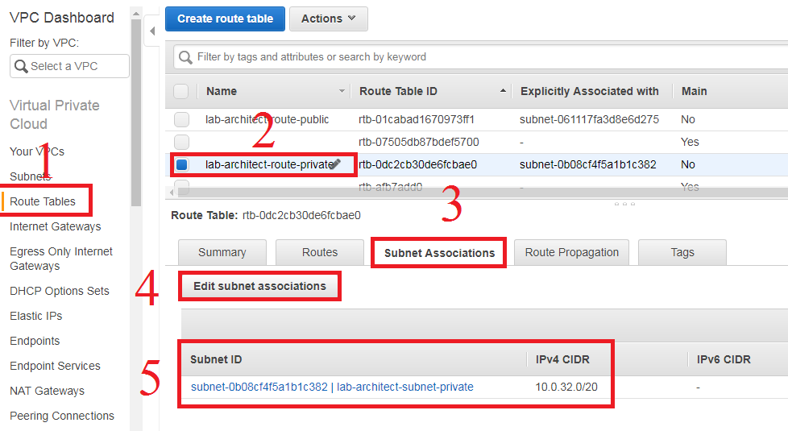The width and height of the screenshot is (788, 431).
Task: Open the Actions dropdown menu
Action: click(x=329, y=19)
